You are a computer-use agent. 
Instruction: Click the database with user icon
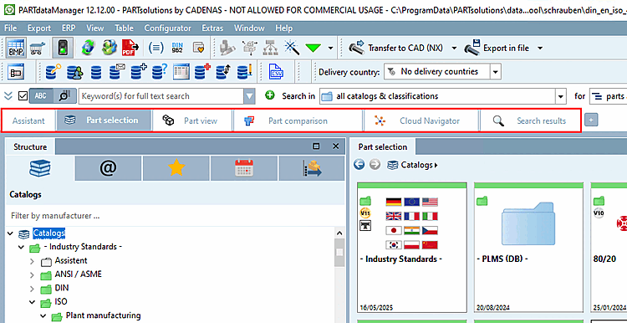[x=74, y=73]
